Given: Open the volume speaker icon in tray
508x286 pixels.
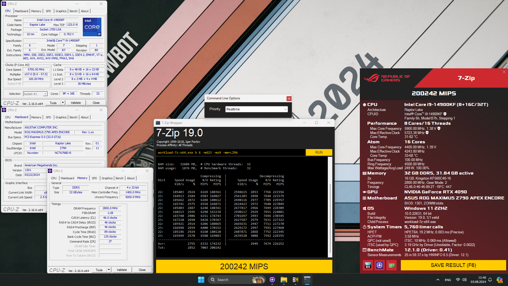Looking at the screenshot, I should click(464, 280).
